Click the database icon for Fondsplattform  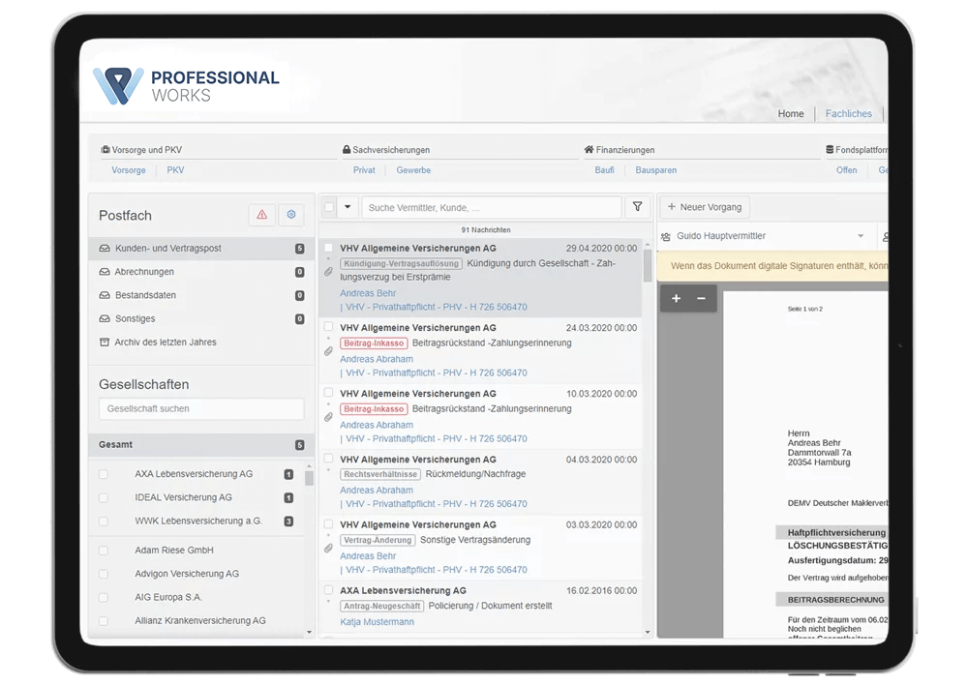pos(830,149)
